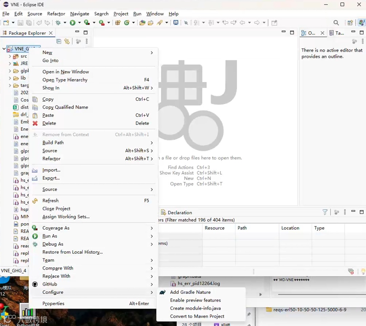The image size is (366, 326).
Task: Expand the JRE library node
Action: click(x=9, y=63)
